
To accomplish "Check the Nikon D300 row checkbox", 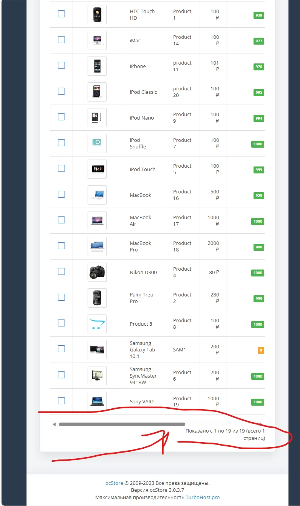I will 61,271.
